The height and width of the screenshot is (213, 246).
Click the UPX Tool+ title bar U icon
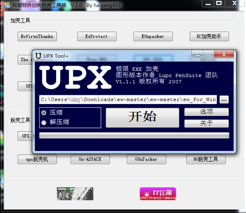point(38,56)
